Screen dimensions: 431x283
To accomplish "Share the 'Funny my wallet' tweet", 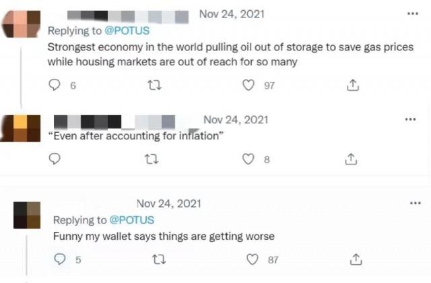I will point(356,259).
